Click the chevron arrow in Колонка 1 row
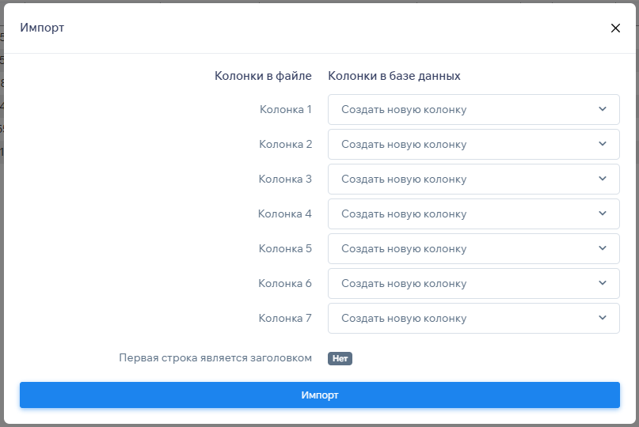 click(603, 109)
